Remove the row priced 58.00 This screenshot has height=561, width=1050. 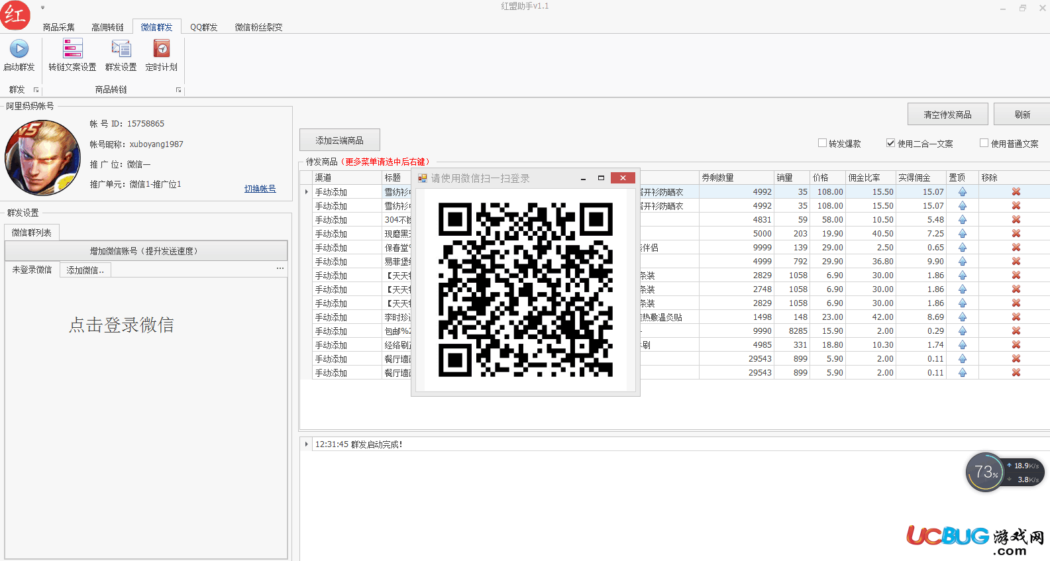click(1016, 220)
